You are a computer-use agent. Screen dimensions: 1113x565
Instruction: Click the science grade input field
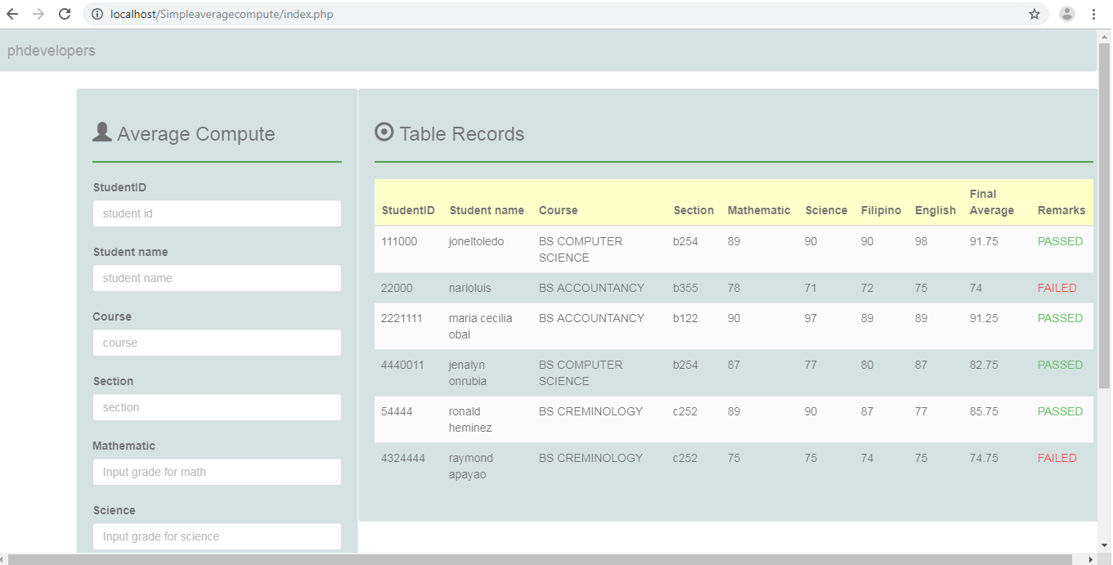[x=217, y=536]
